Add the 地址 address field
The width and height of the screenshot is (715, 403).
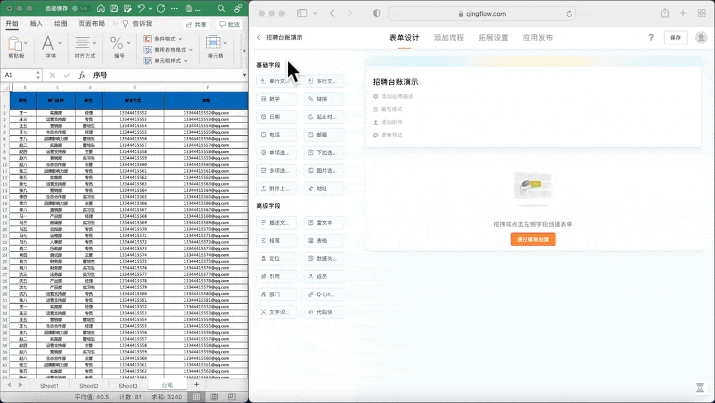(324, 189)
